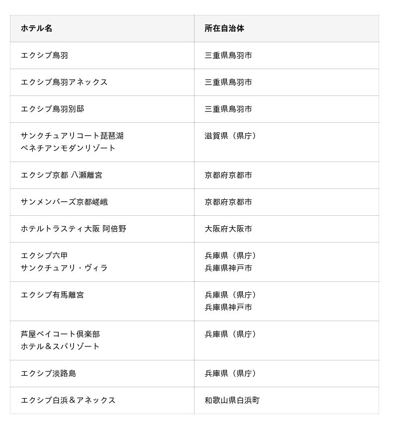Click the ホテルトラスティ大阪 阿倍野 cell
Image resolution: width=398 pixels, height=429 pixels.
coord(74,229)
